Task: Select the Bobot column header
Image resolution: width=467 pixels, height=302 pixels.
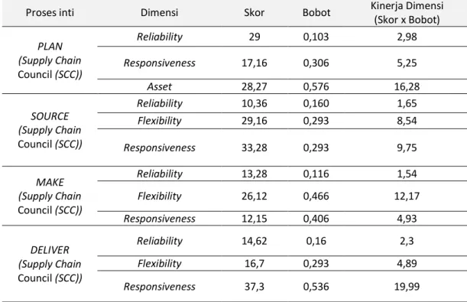Action: click(316, 13)
